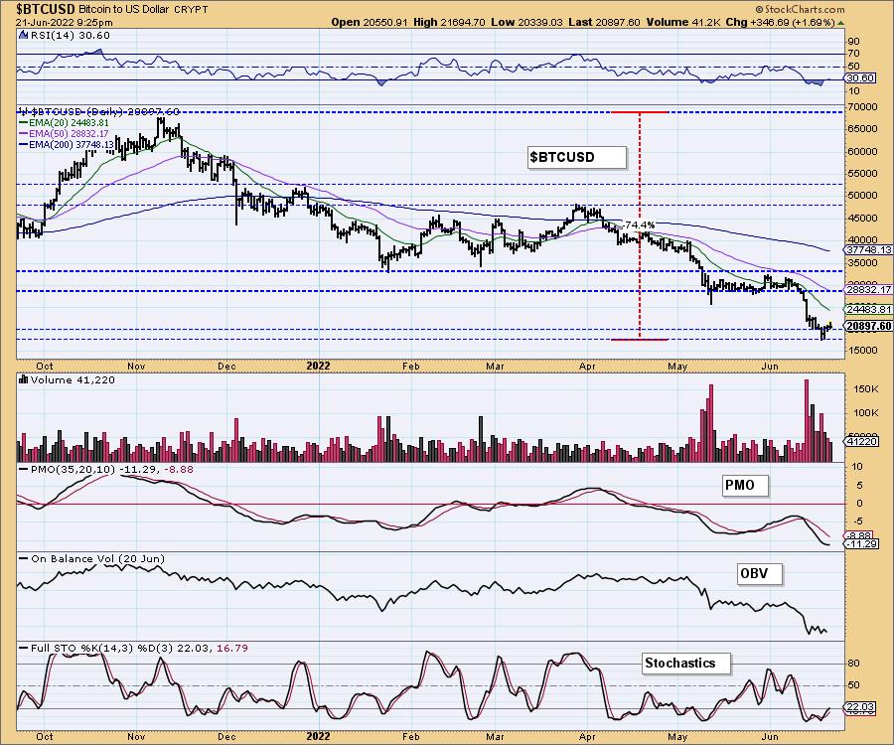This screenshot has height=745, width=894.
Task: Click the RSI legend chart-style icon
Action: point(24,35)
